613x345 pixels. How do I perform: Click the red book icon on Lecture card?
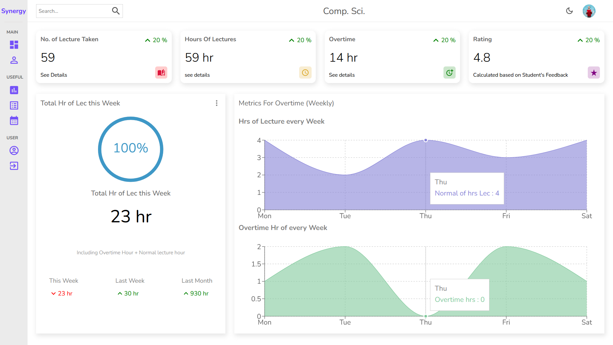pyautogui.click(x=161, y=73)
